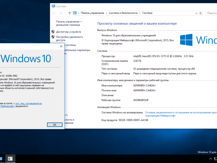This screenshot has width=217, height=163.
Task: Select the Intel(R) Xeon(R) CPU E3-1275 V2 text
Action: [163, 56]
